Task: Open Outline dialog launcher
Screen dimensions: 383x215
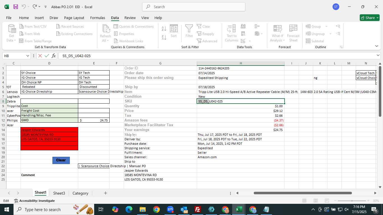Action: (341, 47)
